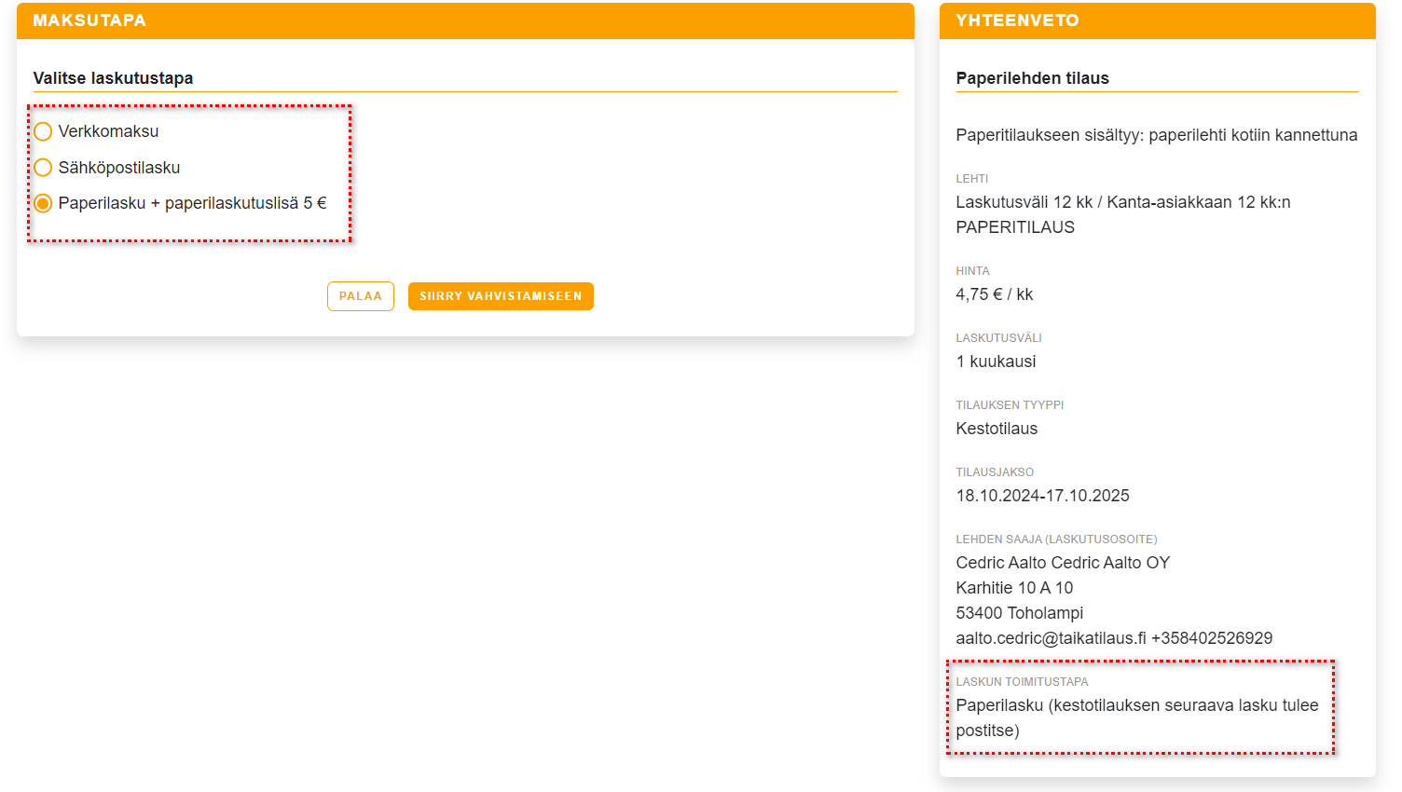Click the name Cedric Aalto Cedric Aalto OY
Viewport: 1402px width, 792px height.
[1063, 563]
